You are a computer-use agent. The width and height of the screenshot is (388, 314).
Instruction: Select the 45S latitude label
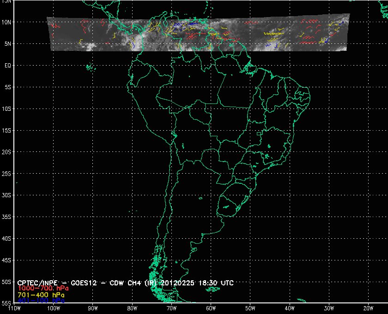(x=6, y=260)
